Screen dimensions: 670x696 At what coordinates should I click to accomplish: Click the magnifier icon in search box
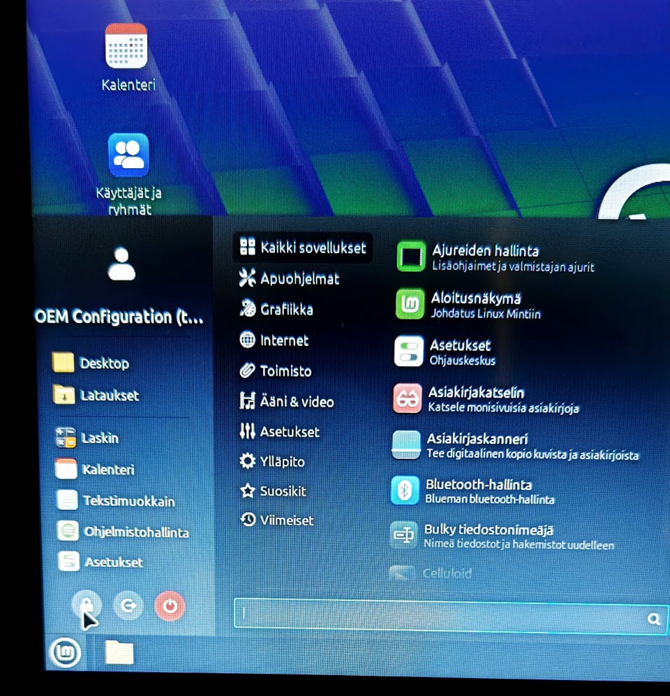pos(653,619)
